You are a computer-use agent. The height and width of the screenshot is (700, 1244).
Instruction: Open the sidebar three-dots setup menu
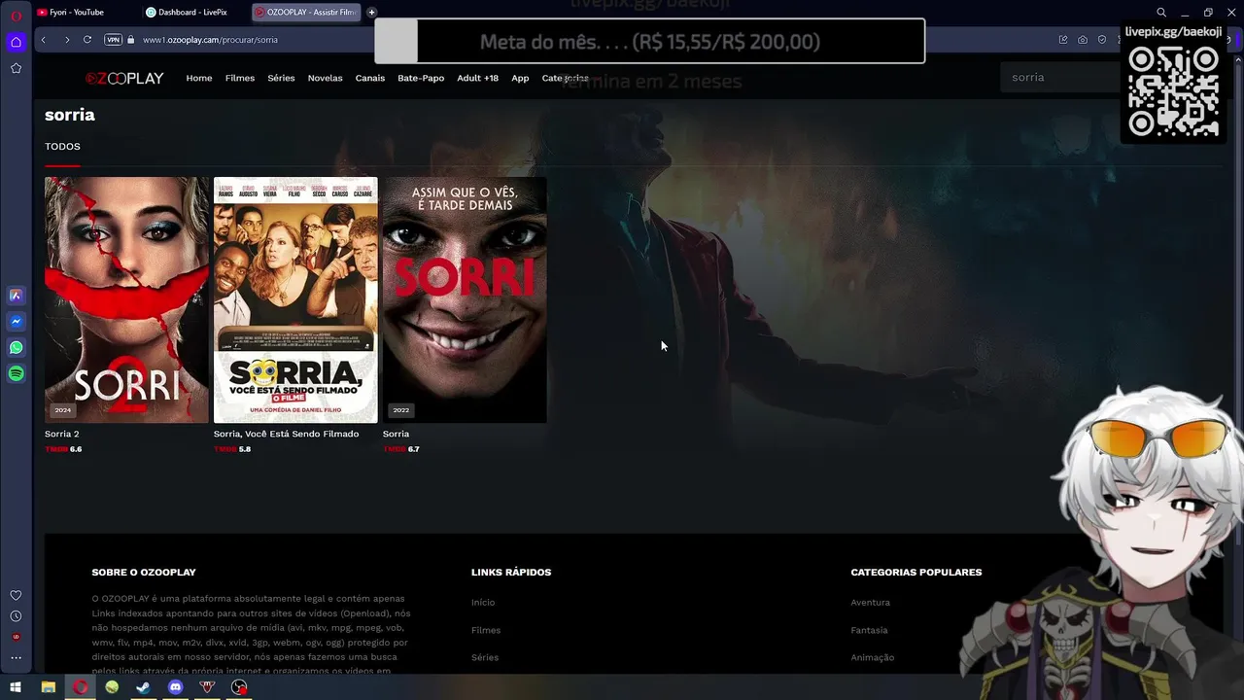16,658
